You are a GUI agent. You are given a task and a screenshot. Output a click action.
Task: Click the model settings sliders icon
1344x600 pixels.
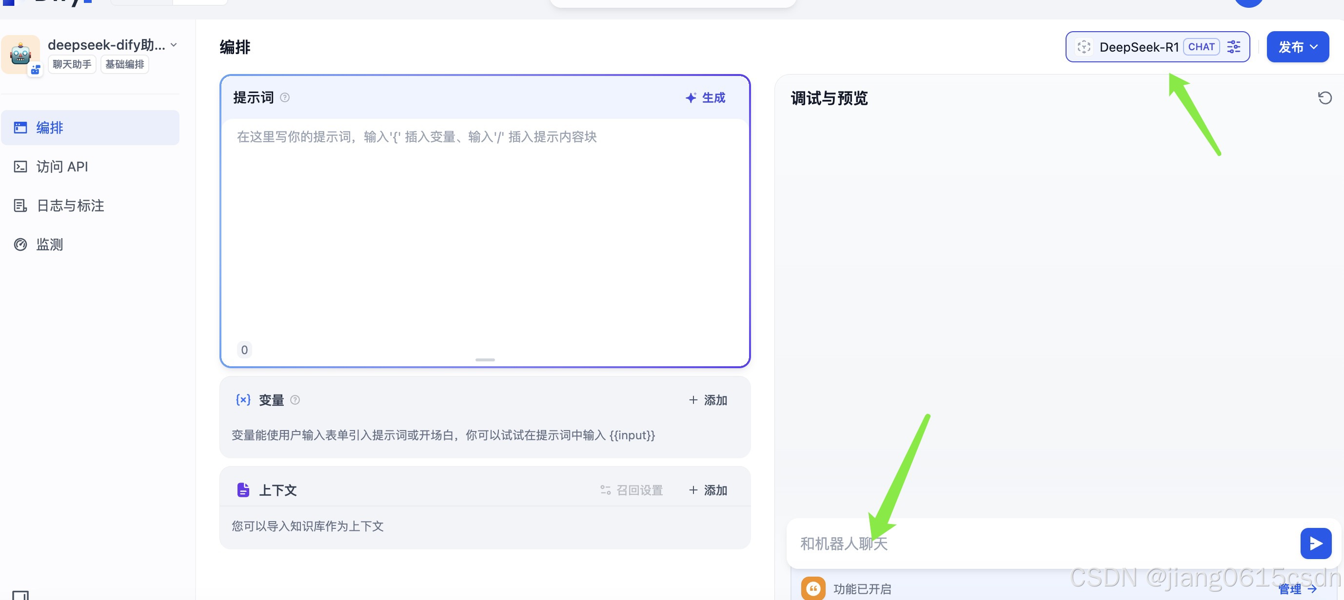point(1233,47)
